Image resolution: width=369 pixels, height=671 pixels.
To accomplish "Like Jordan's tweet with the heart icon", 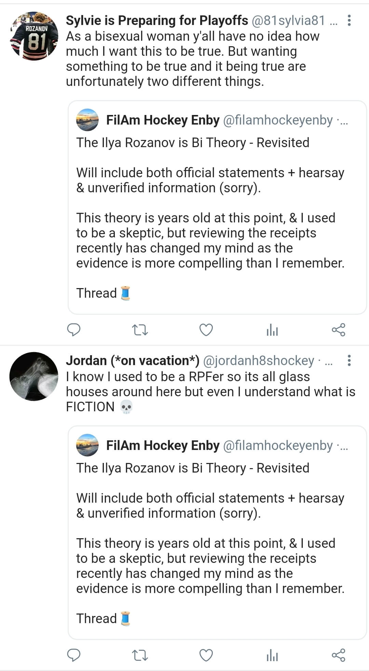I will (206, 655).
